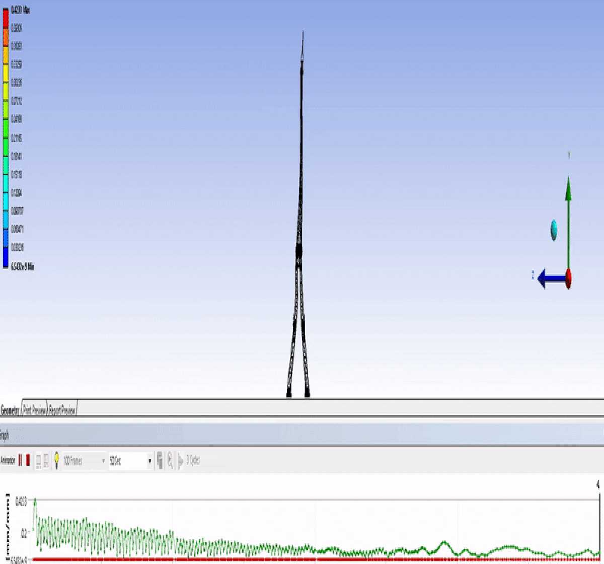604x564 pixels.
Task: Click the red X axis ball of triad
Action: pyautogui.click(x=568, y=278)
